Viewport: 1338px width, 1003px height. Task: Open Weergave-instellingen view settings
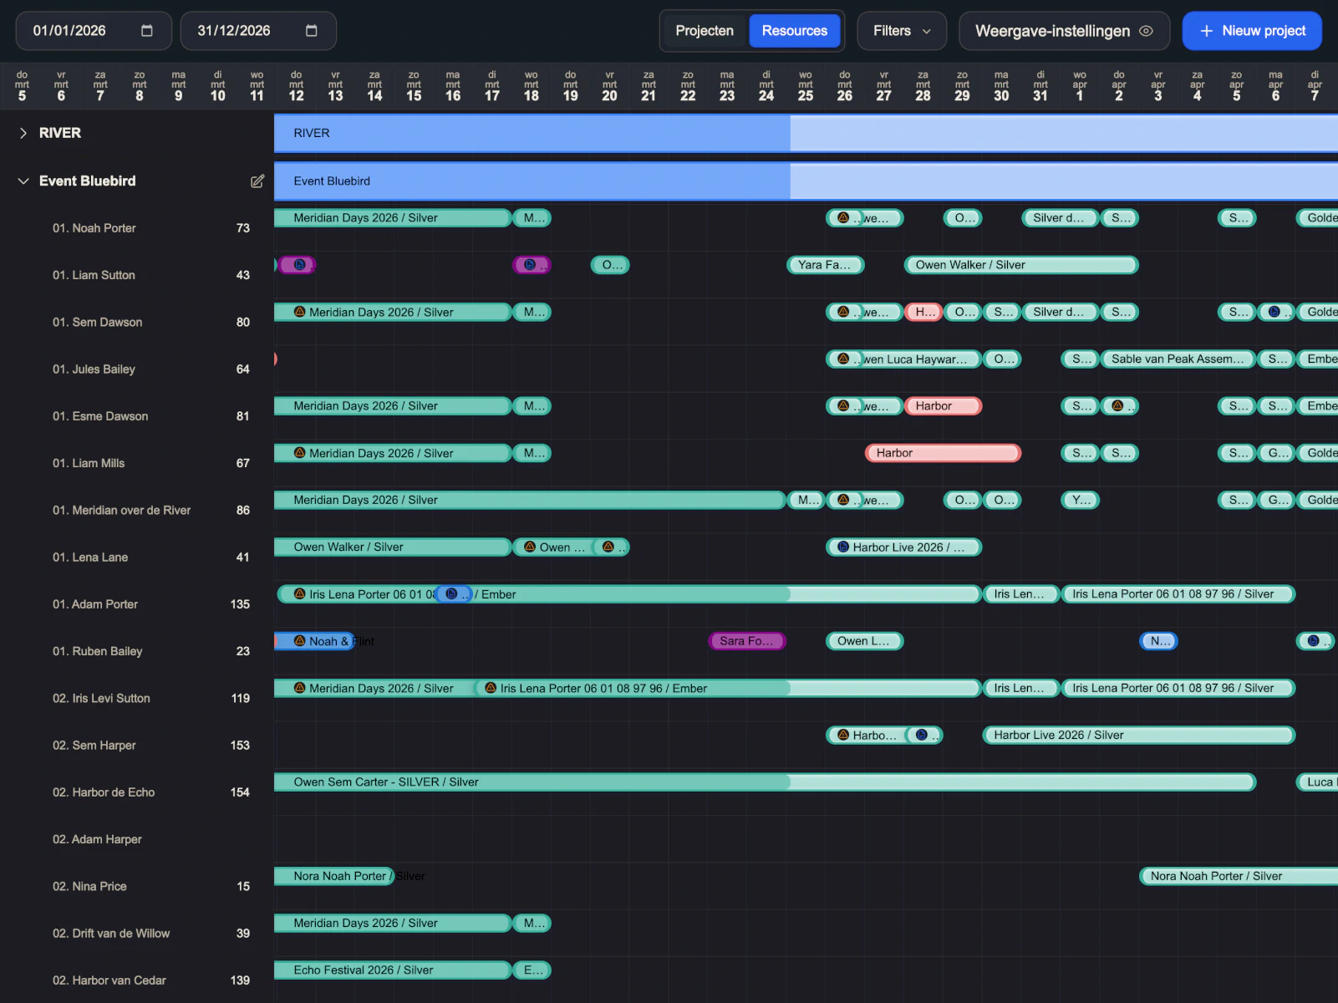coord(1051,31)
